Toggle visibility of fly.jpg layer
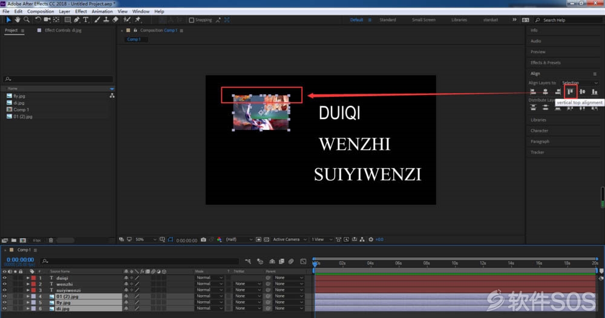The image size is (605, 318). (5, 302)
